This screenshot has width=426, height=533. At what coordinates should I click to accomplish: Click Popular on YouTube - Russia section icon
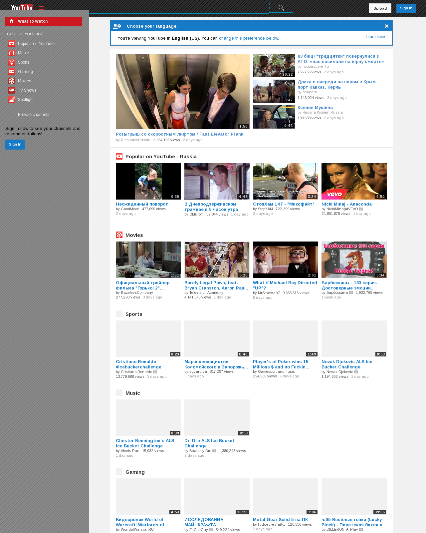pyautogui.click(x=119, y=156)
